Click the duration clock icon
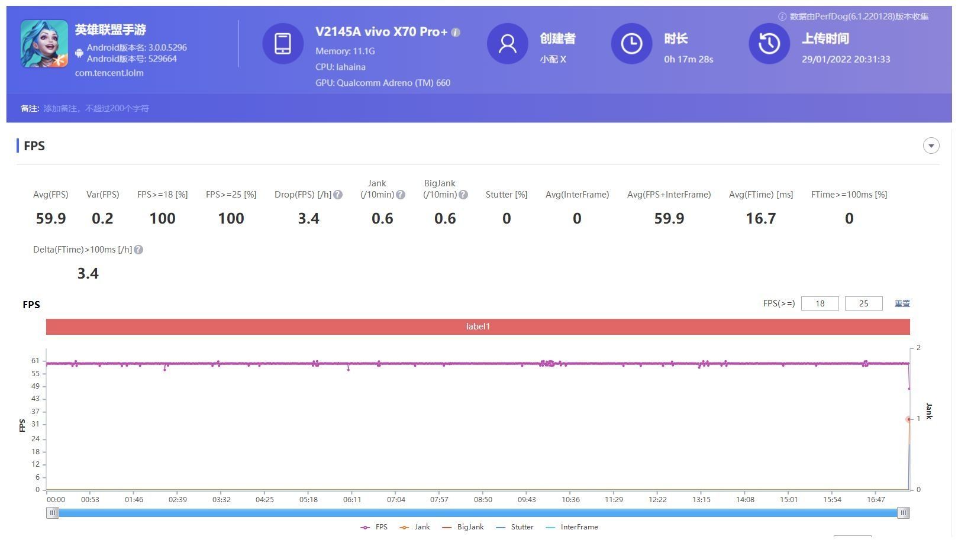This screenshot has height=543, width=958. point(631,44)
